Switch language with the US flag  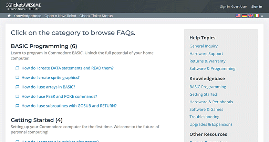[x=238, y=16]
